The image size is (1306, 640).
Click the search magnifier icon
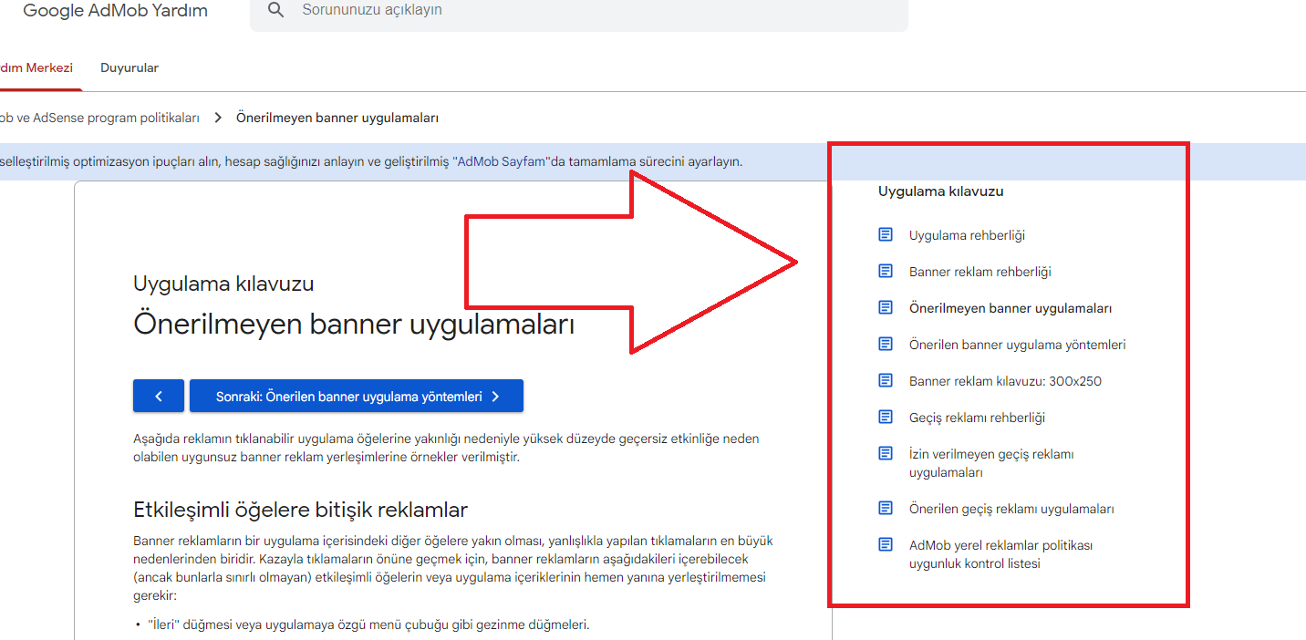click(x=275, y=11)
